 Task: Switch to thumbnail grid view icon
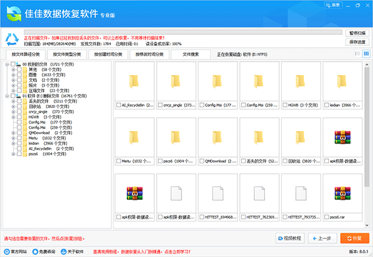point(366,53)
